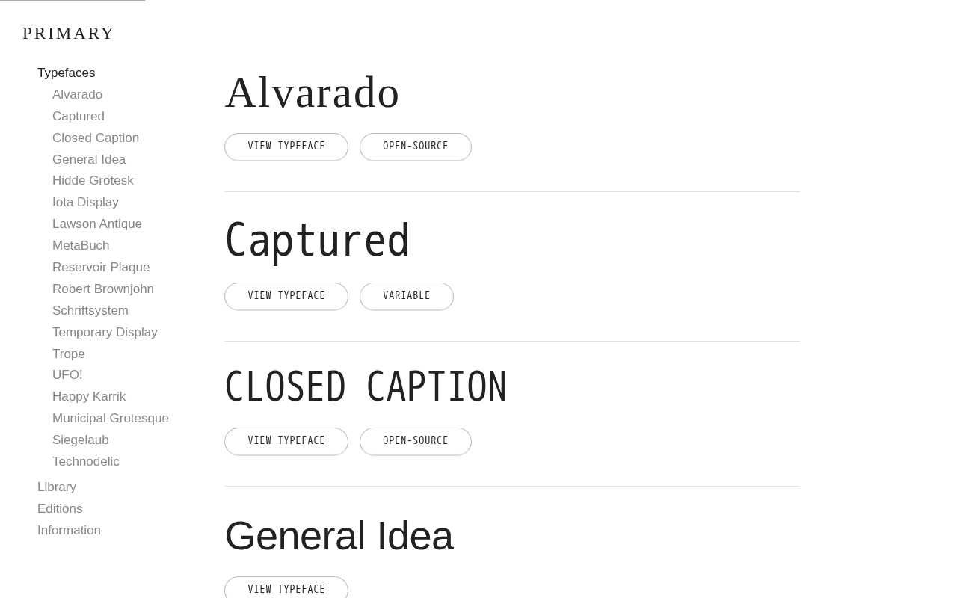Select Lawson Antique in the sidebar
The image size is (957, 598).
pyautogui.click(x=97, y=224)
